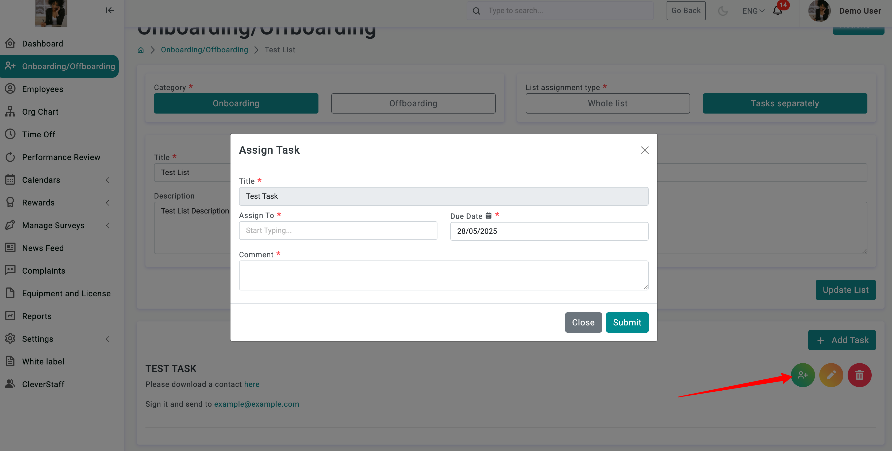Click the collapse sidebar arrow icon
Screen dimensions: 892x451
[109, 10]
